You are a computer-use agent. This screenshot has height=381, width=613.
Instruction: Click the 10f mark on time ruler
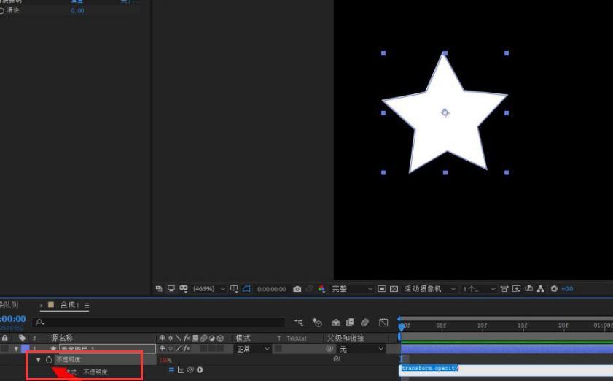[482, 326]
